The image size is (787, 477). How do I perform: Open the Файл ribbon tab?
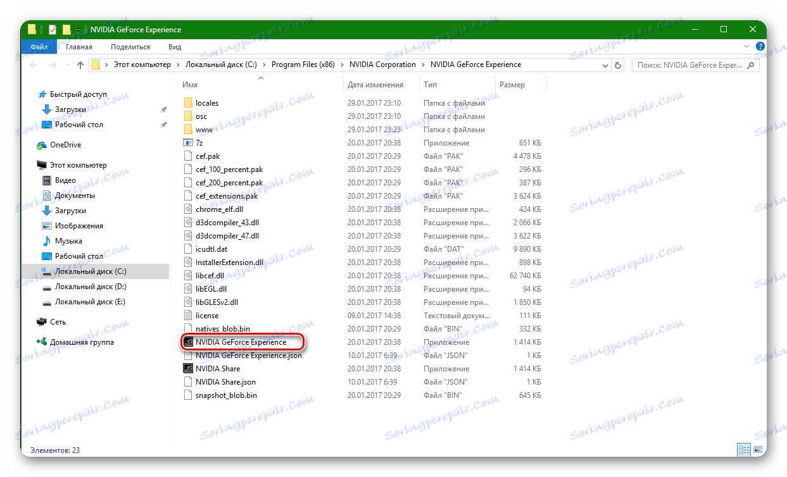coord(39,47)
